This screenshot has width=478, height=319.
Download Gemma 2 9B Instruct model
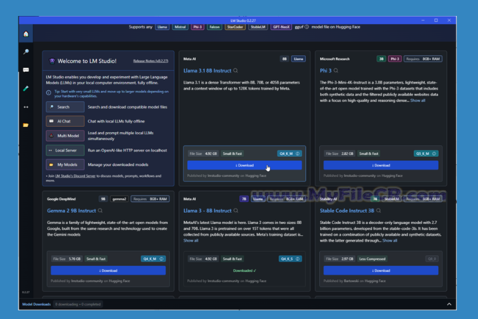[108, 270]
